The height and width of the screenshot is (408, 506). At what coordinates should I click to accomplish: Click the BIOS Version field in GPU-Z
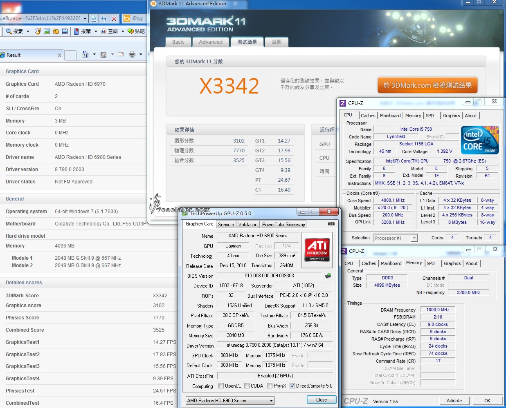(269, 276)
